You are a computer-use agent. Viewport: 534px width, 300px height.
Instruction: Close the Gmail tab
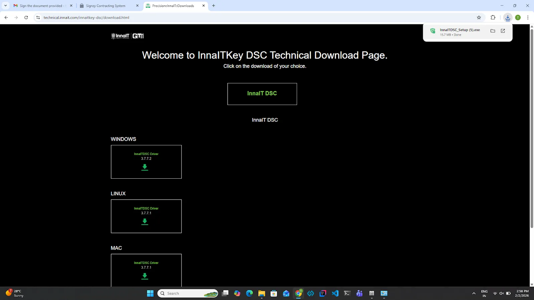pos(71,6)
